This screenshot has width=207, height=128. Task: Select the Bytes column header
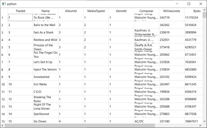pyautogui.click(x=193, y=11)
